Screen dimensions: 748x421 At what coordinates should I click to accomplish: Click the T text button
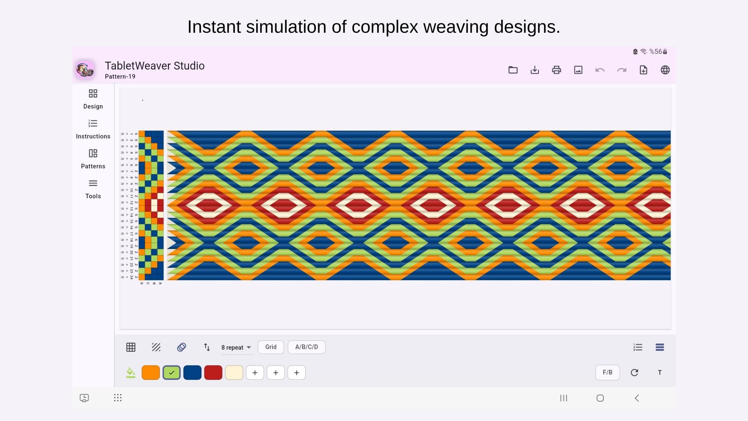pos(660,373)
